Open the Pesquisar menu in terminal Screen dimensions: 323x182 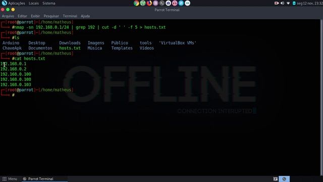(x=51, y=16)
